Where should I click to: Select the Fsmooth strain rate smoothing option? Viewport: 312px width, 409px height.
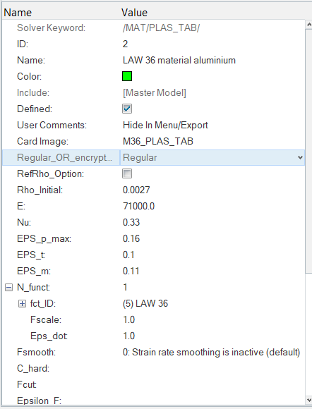(211, 352)
